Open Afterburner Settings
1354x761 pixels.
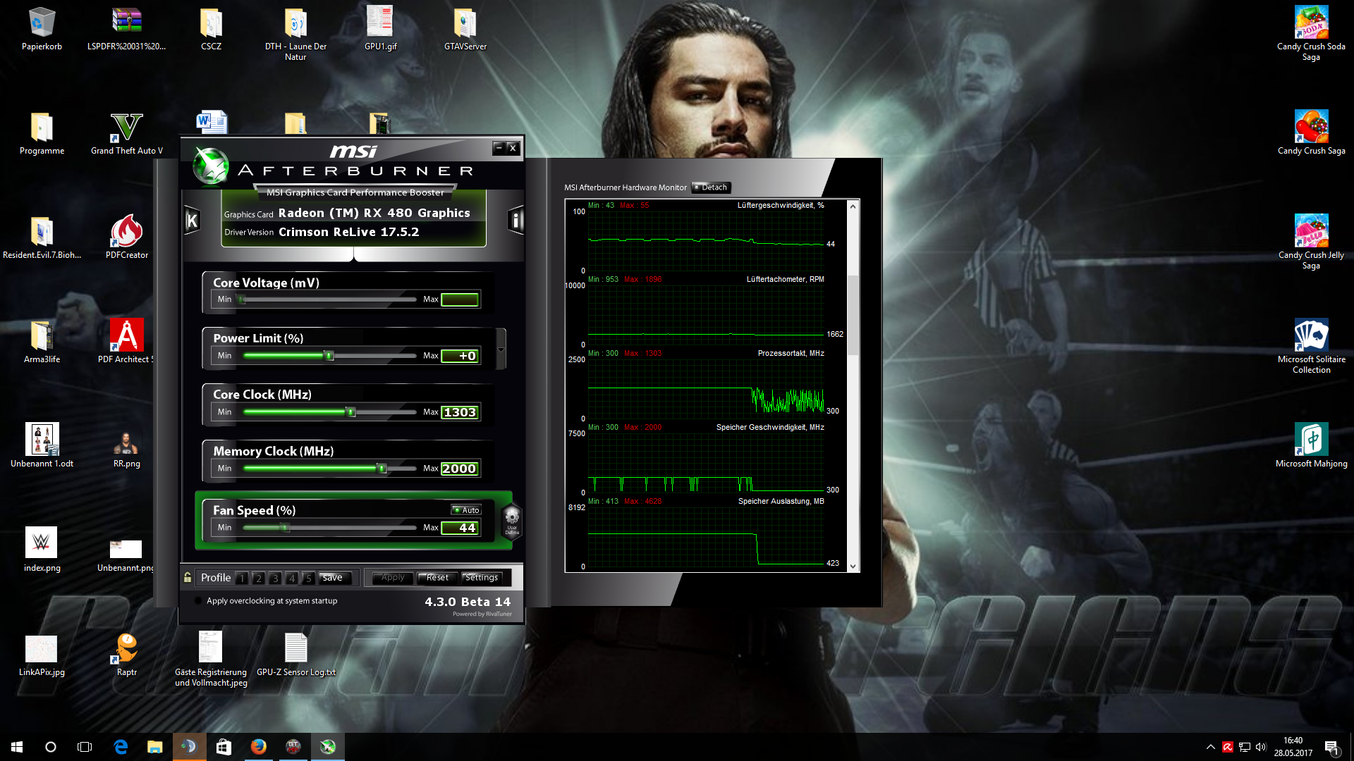tap(482, 578)
